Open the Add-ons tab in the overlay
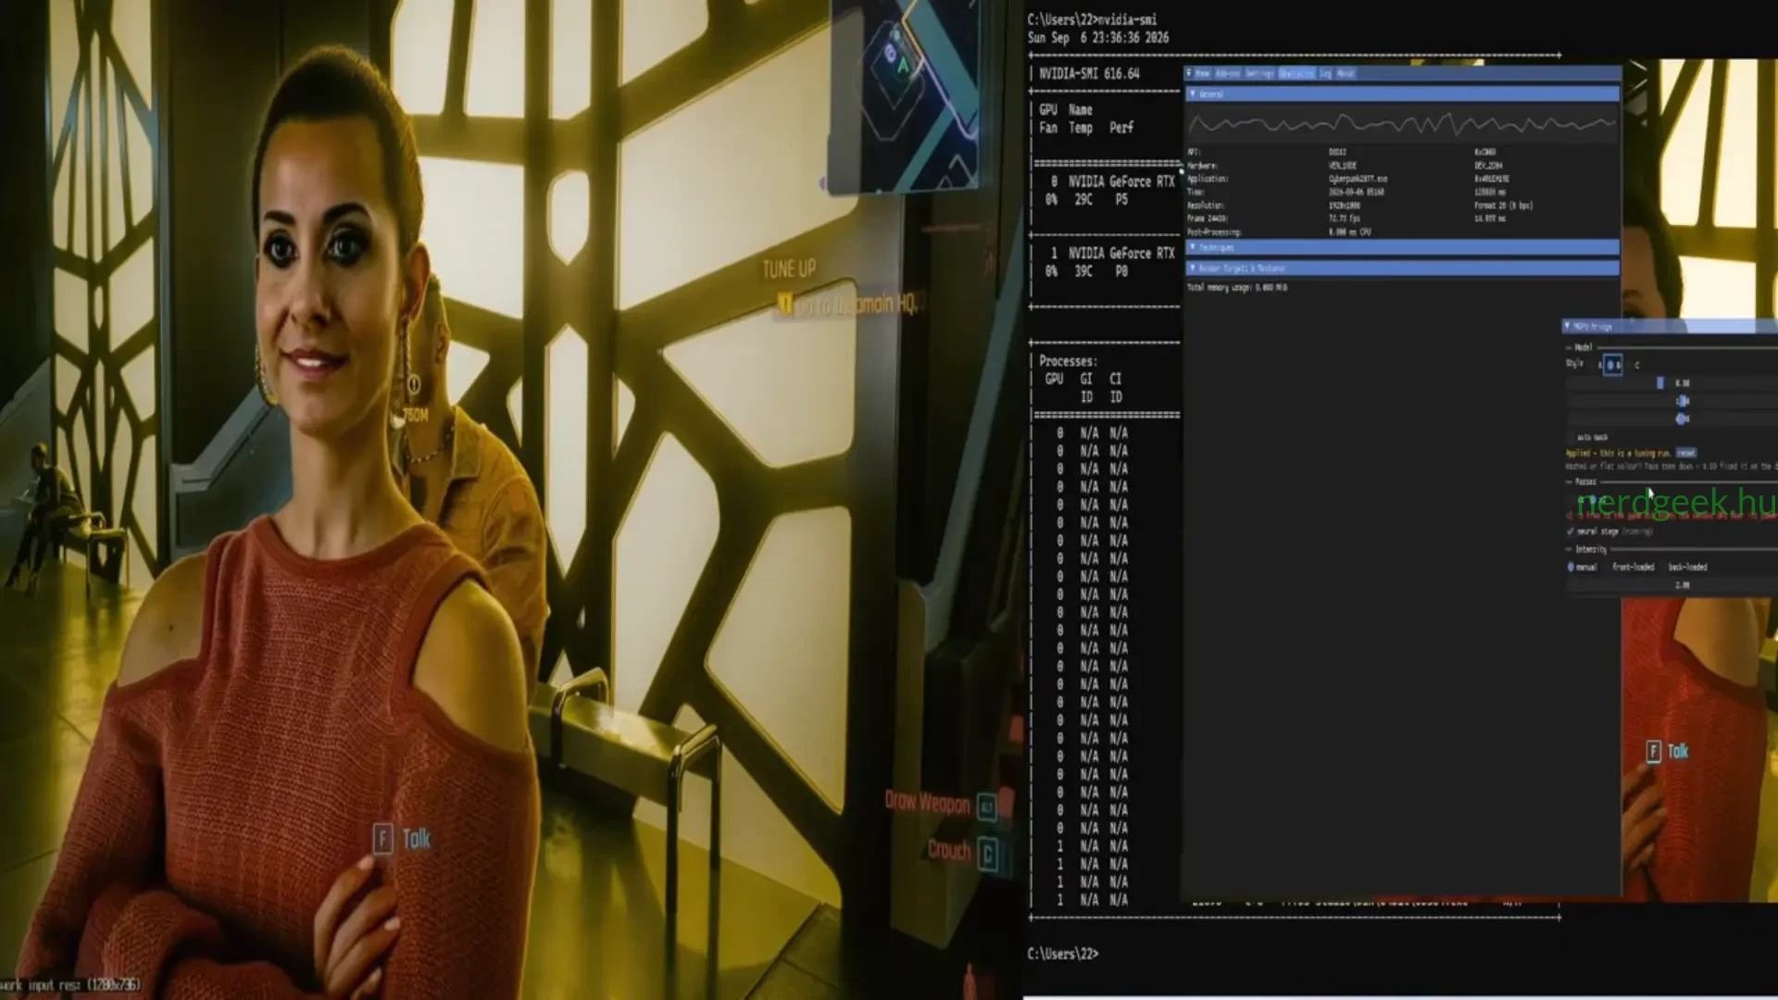1778x1000 pixels. [x=1228, y=73]
